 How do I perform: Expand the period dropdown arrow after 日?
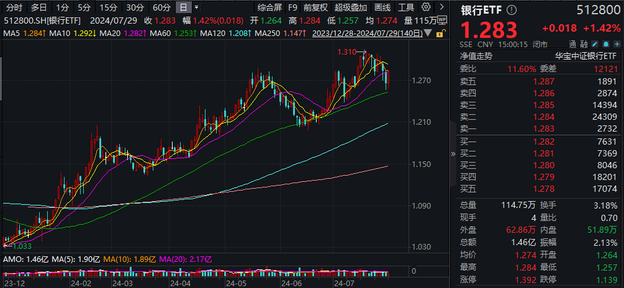click(x=197, y=8)
